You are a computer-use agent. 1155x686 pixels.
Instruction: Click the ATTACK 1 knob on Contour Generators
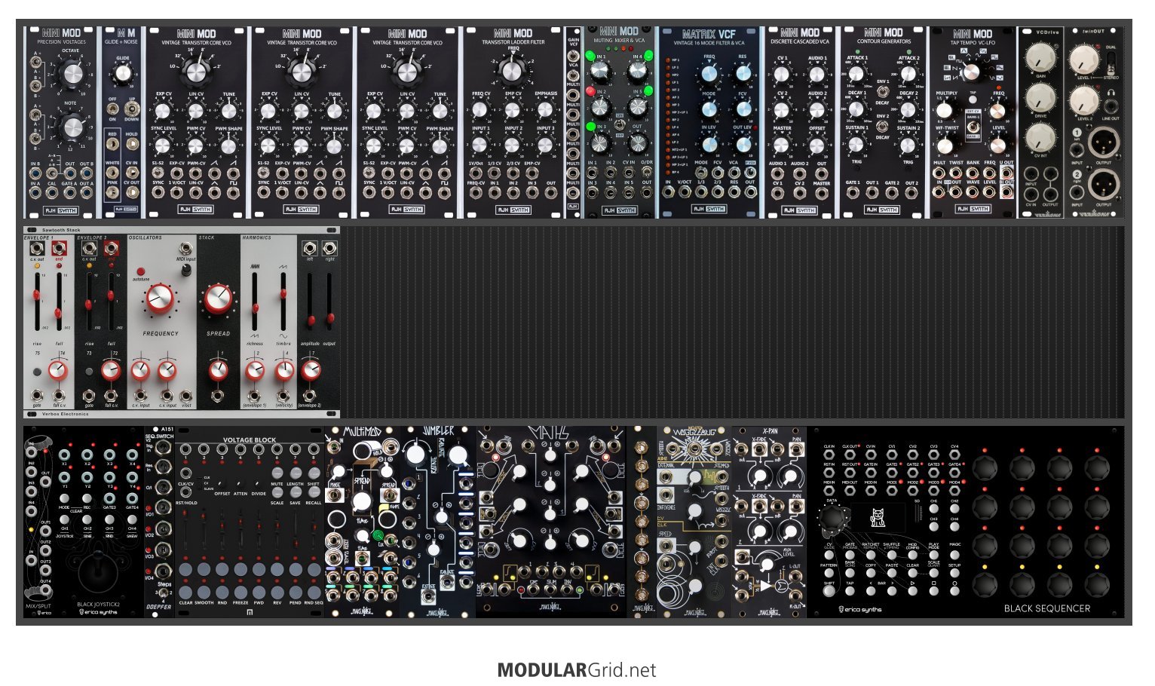(856, 74)
